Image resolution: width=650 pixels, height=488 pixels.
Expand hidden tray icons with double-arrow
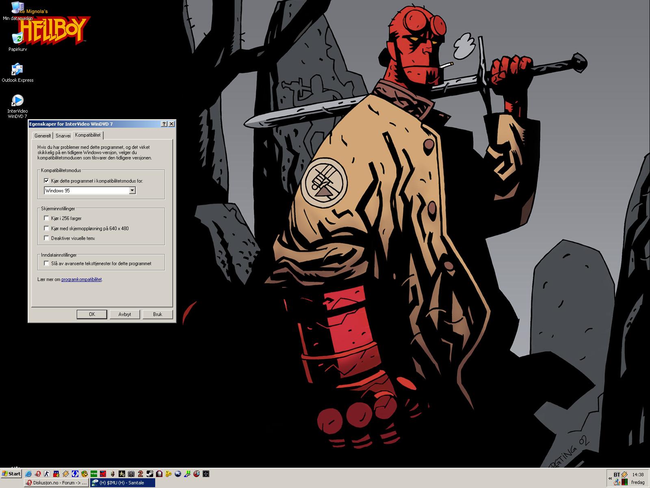610,479
